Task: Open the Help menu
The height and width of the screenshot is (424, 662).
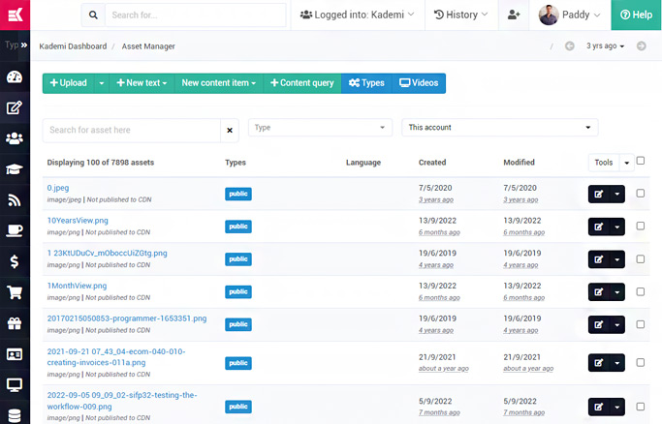Action: [x=636, y=15]
